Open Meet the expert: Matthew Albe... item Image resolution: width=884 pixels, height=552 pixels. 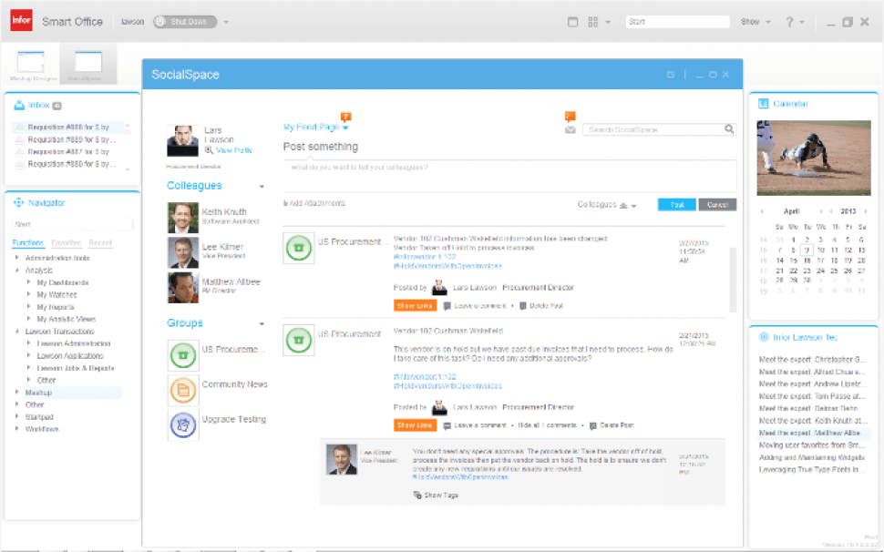tap(812, 434)
